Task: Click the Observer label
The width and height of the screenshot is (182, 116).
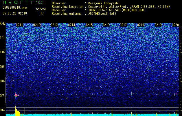Action: pyautogui.click(x=59, y=3)
